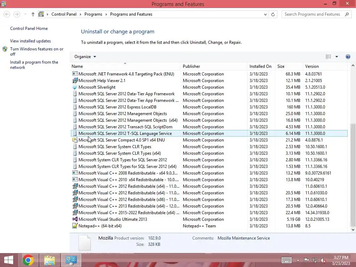
Task: Click the scroll down arrow of the program list
Action: 353,230
